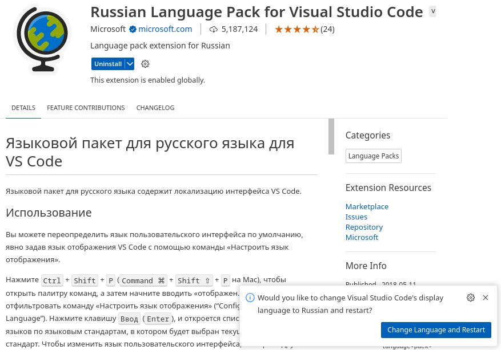Viewport: 501px width, 350px height.
Task: Click the info icon in the notification
Action: (250, 298)
